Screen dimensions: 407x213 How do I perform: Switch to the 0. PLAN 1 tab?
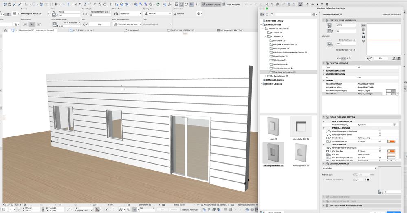[x=84, y=31]
